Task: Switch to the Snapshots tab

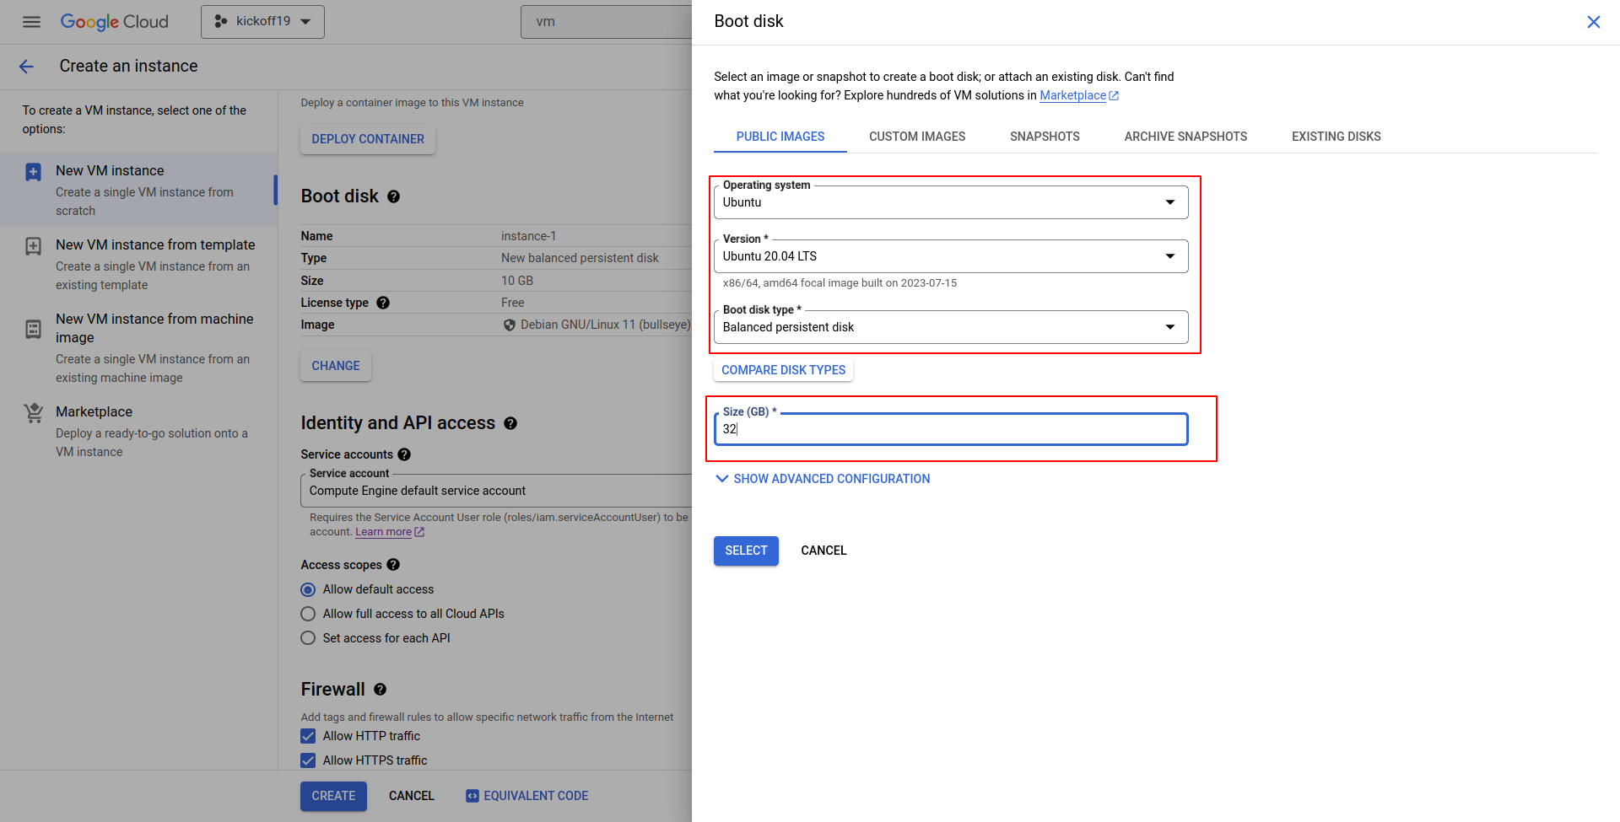Action: tap(1045, 137)
